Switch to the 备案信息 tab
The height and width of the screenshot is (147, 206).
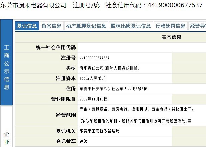coord(51,26)
